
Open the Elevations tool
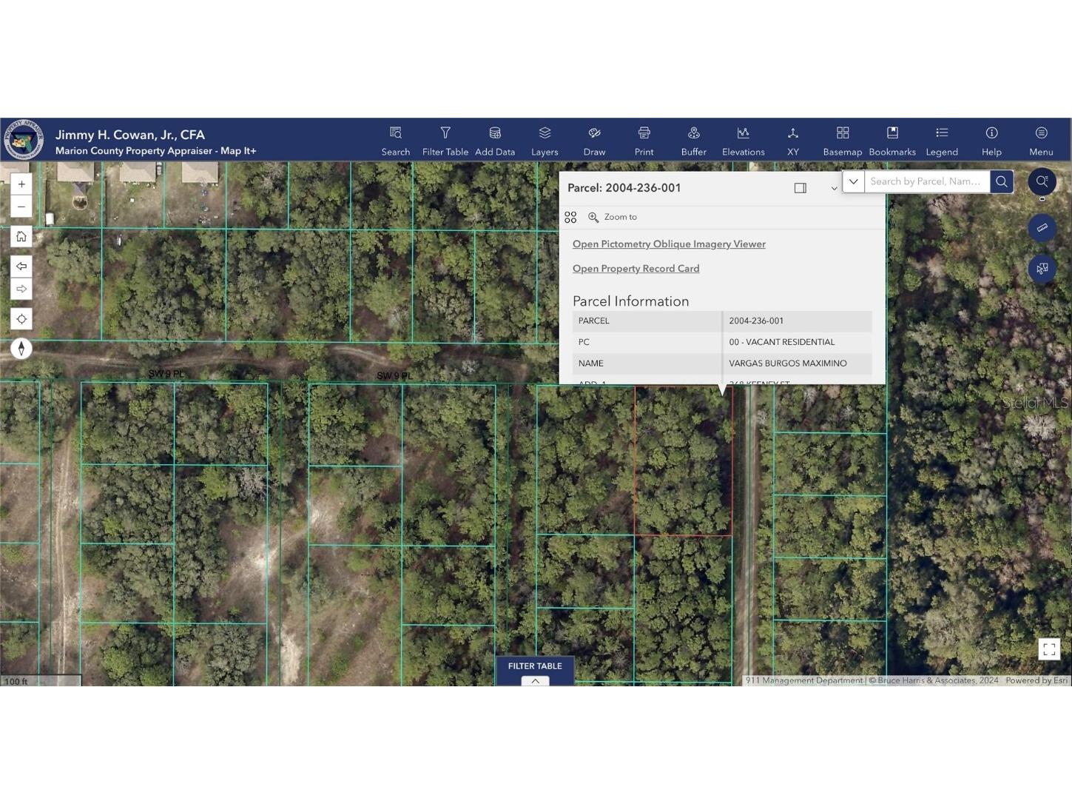[x=743, y=141]
